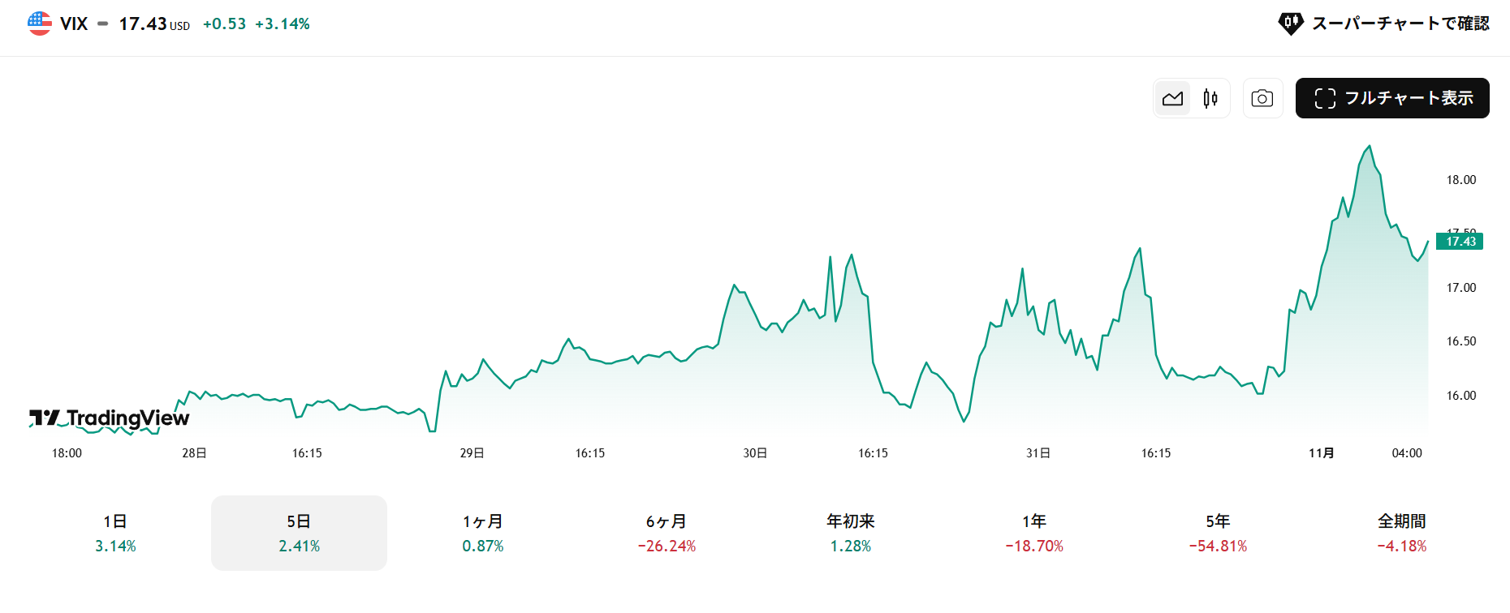Click the VIX symbol name in header
1510x613 pixels.
click(74, 24)
